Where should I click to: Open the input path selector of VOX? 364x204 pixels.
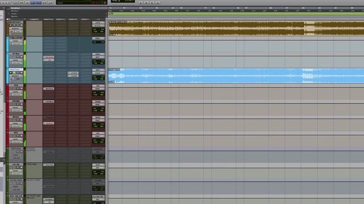[x=98, y=86]
